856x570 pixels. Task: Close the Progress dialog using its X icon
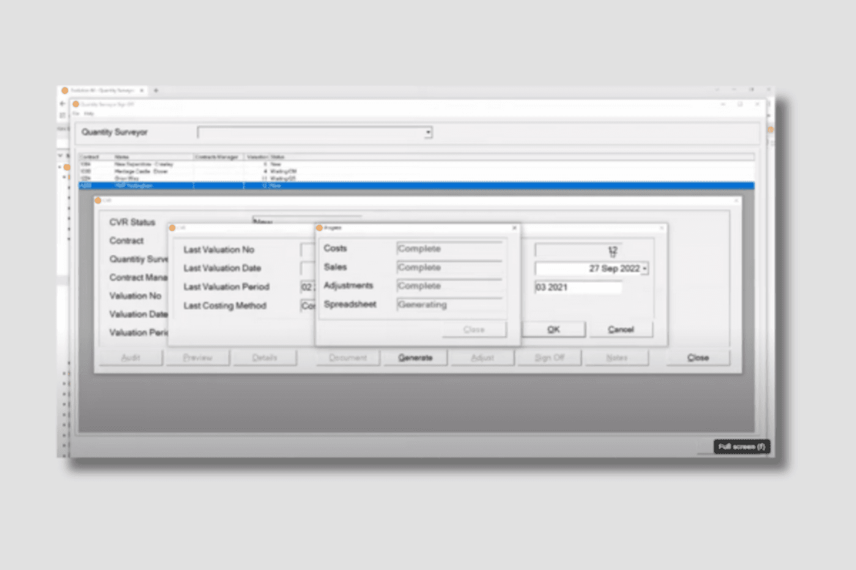[514, 227]
